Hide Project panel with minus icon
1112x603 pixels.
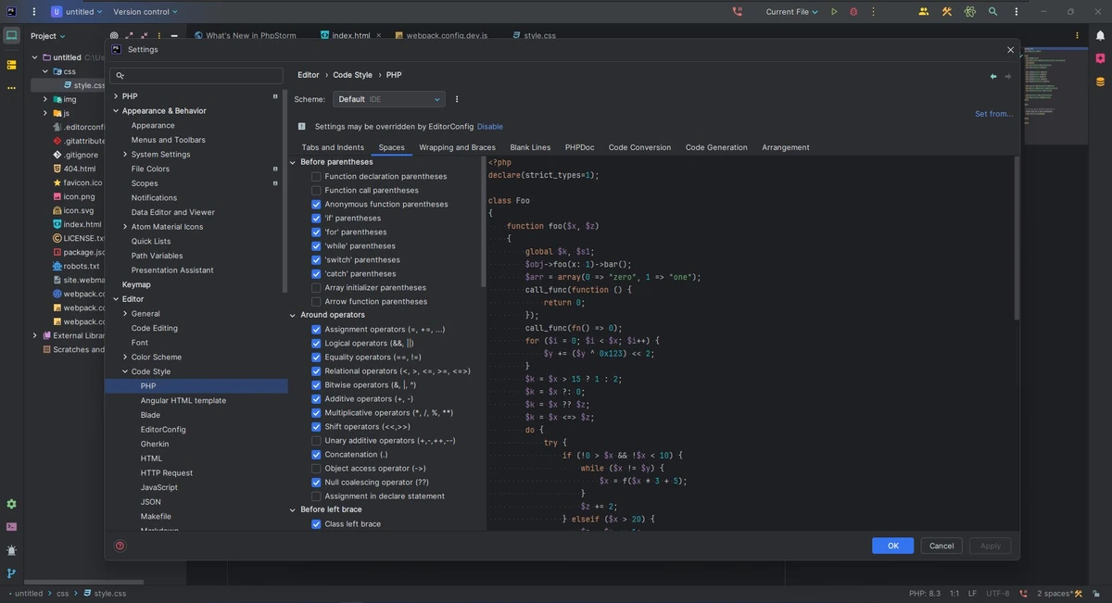173,36
